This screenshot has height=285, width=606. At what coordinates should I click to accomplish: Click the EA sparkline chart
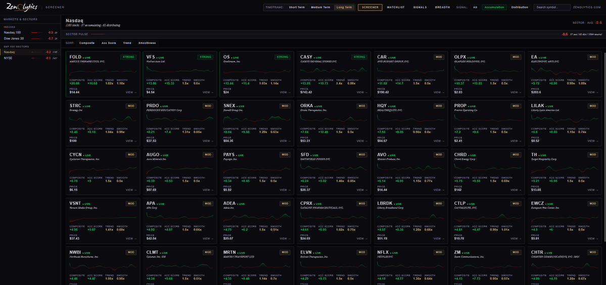click(565, 71)
